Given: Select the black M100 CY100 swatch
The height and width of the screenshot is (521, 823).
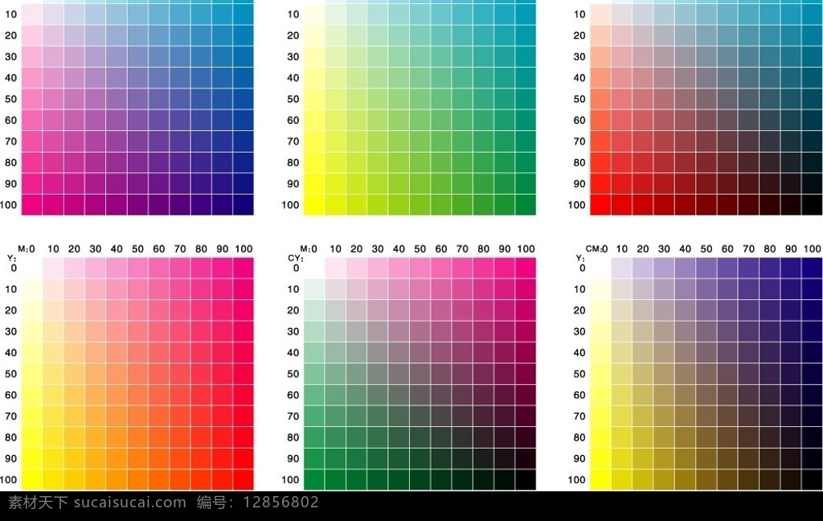Looking at the screenshot, I should (526, 480).
